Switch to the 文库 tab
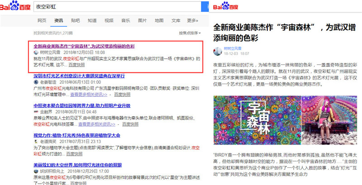The height and width of the screenshot is (185, 362). point(176,20)
